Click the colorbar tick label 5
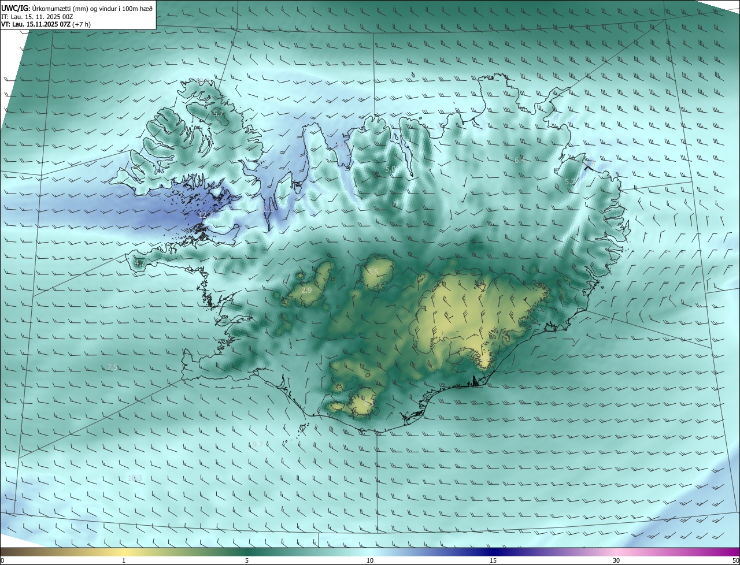The image size is (740, 565). coord(247,560)
